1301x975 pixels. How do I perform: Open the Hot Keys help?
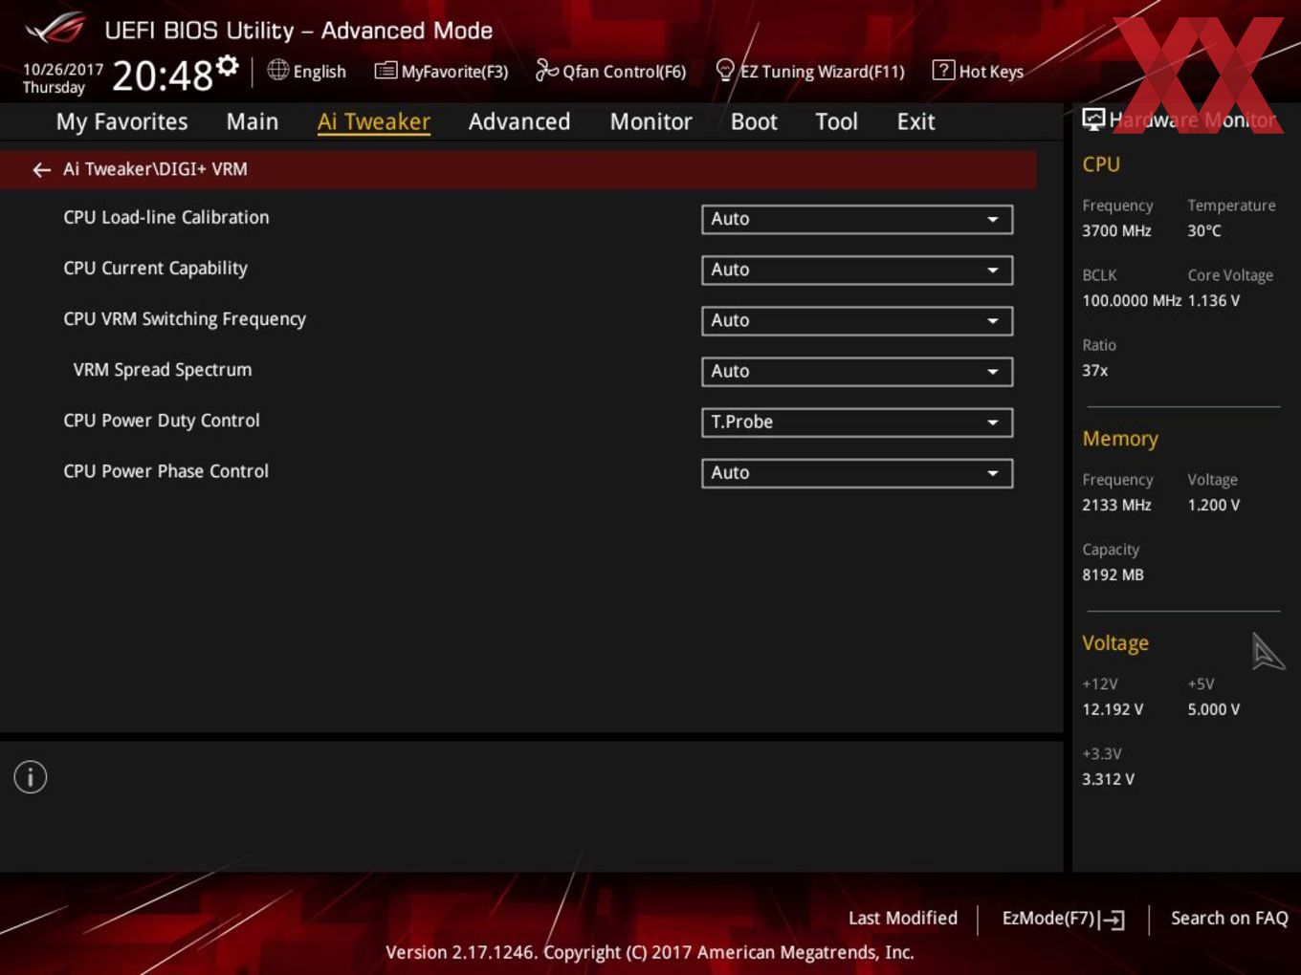pos(978,71)
